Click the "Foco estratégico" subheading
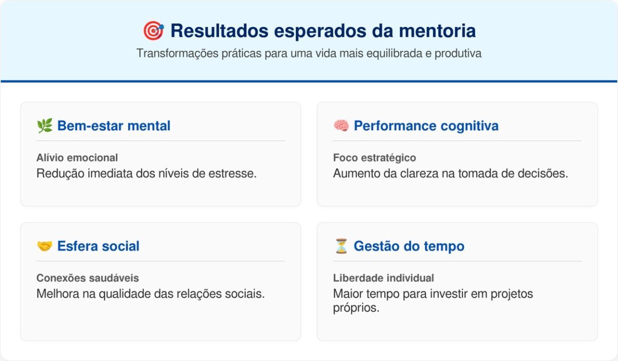This screenshot has height=361, width=618. 374,158
